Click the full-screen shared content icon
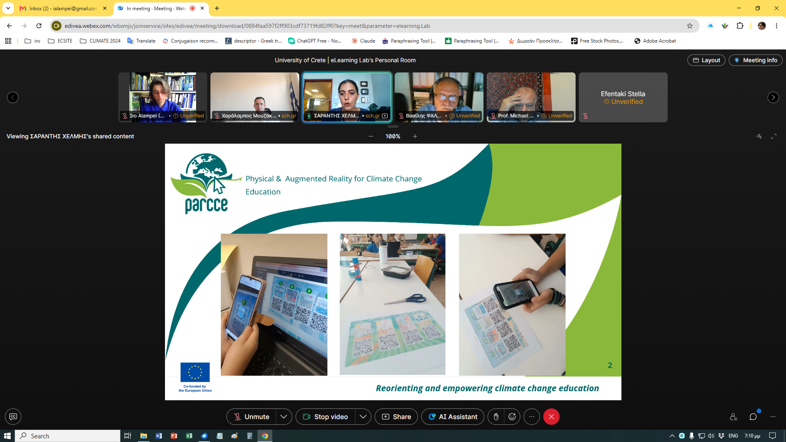This screenshot has height=442, width=786. pos(774,136)
